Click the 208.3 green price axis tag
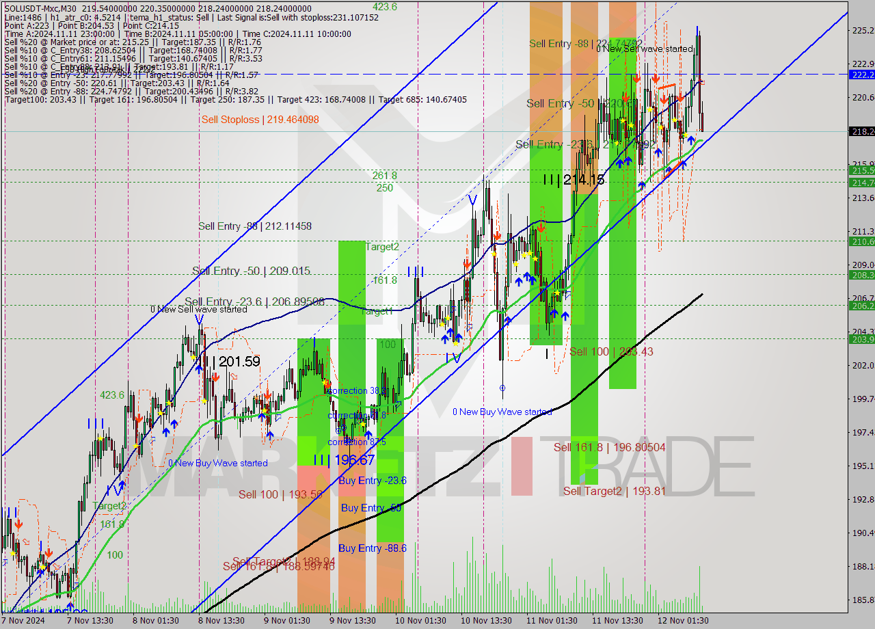Screen dimensions: 875x629 (861, 275)
